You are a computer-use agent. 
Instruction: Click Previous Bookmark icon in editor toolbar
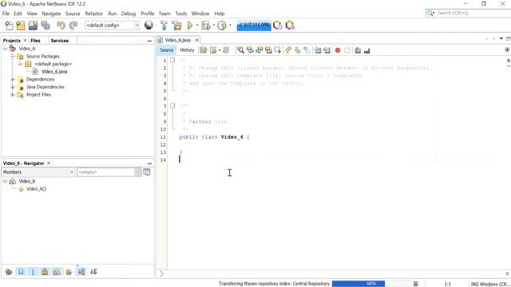[x=288, y=50]
